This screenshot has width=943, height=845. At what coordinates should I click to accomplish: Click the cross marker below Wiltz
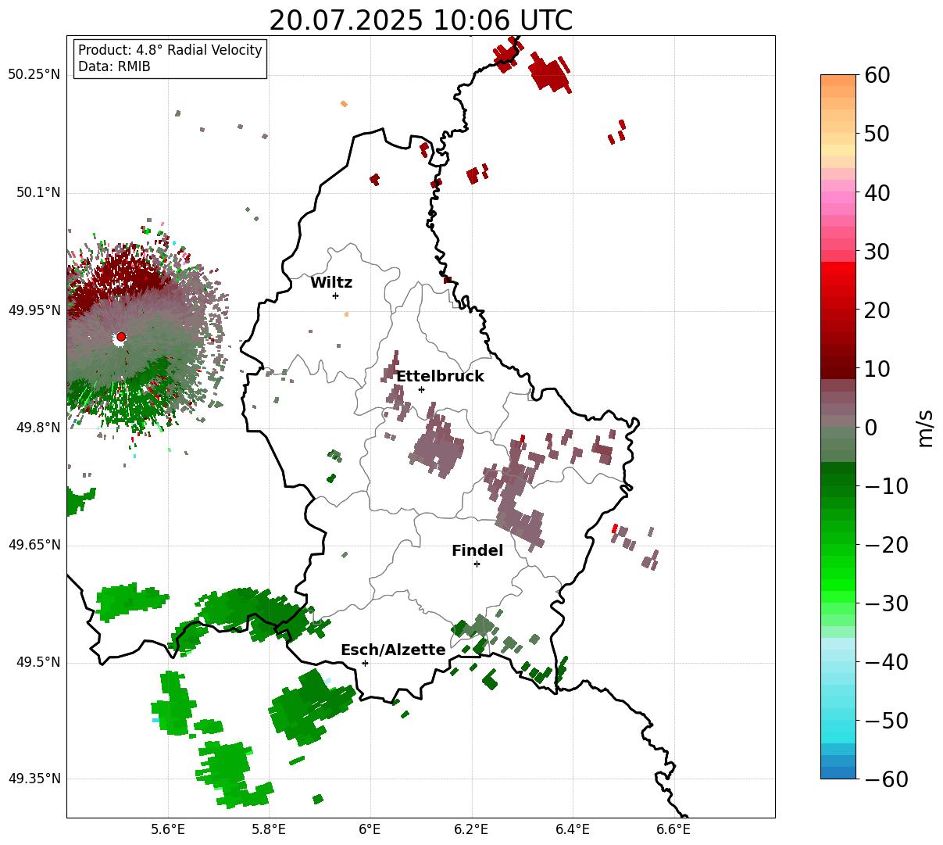(x=335, y=295)
